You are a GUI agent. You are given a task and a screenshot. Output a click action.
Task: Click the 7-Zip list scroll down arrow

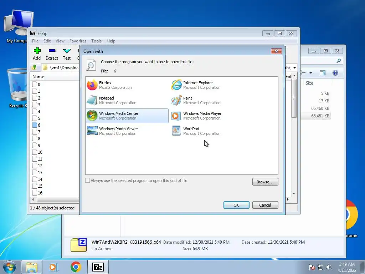(294, 194)
